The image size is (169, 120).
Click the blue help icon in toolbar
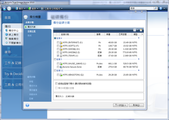pos(161,8)
